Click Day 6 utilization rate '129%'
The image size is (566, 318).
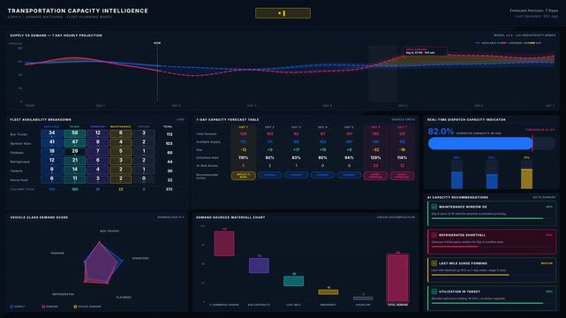click(375, 158)
